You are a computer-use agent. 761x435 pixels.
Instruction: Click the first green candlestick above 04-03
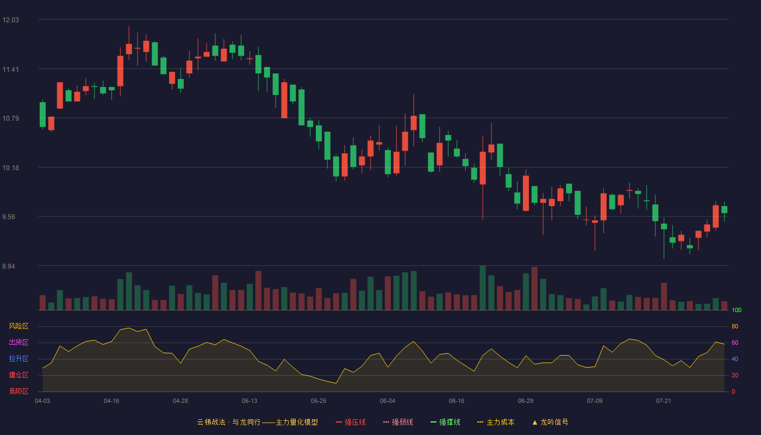[42, 115]
